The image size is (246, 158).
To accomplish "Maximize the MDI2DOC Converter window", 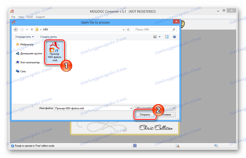I will click(224, 11).
